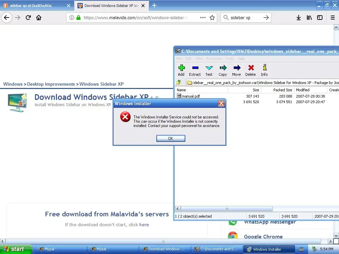Sort 7-Zip list by Modified column

tap(311, 90)
